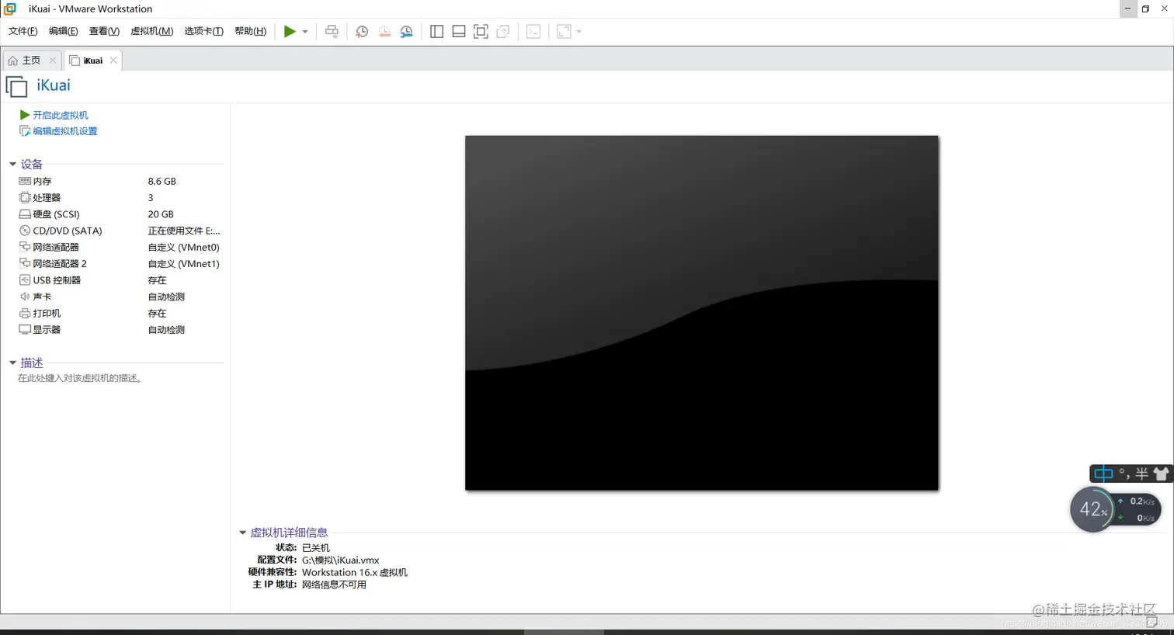The image size is (1174, 635).
Task: Click the 42% floating monitor ball
Action: coord(1092,509)
